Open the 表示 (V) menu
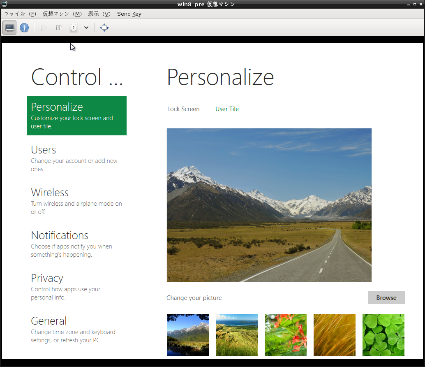 (x=99, y=14)
